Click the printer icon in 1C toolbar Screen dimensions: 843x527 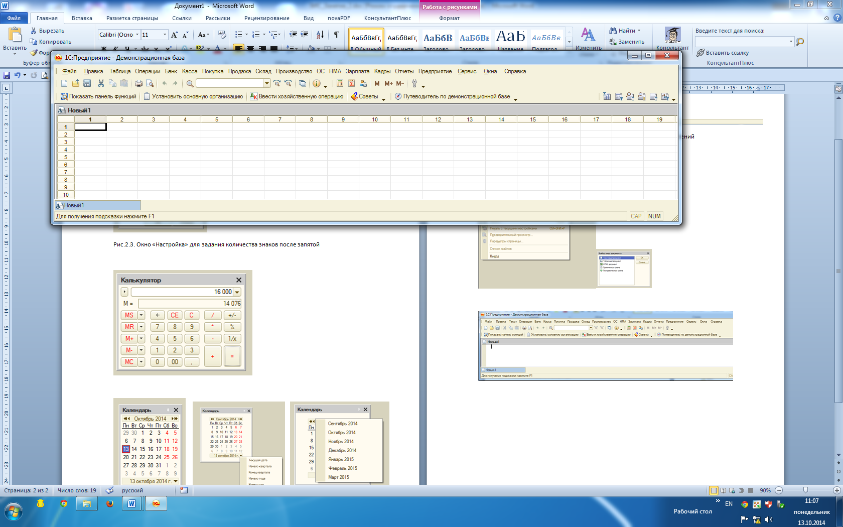pyautogui.click(x=138, y=83)
